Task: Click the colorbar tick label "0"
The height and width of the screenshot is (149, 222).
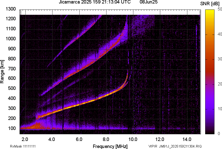Action: pyautogui.click(x=219, y=133)
